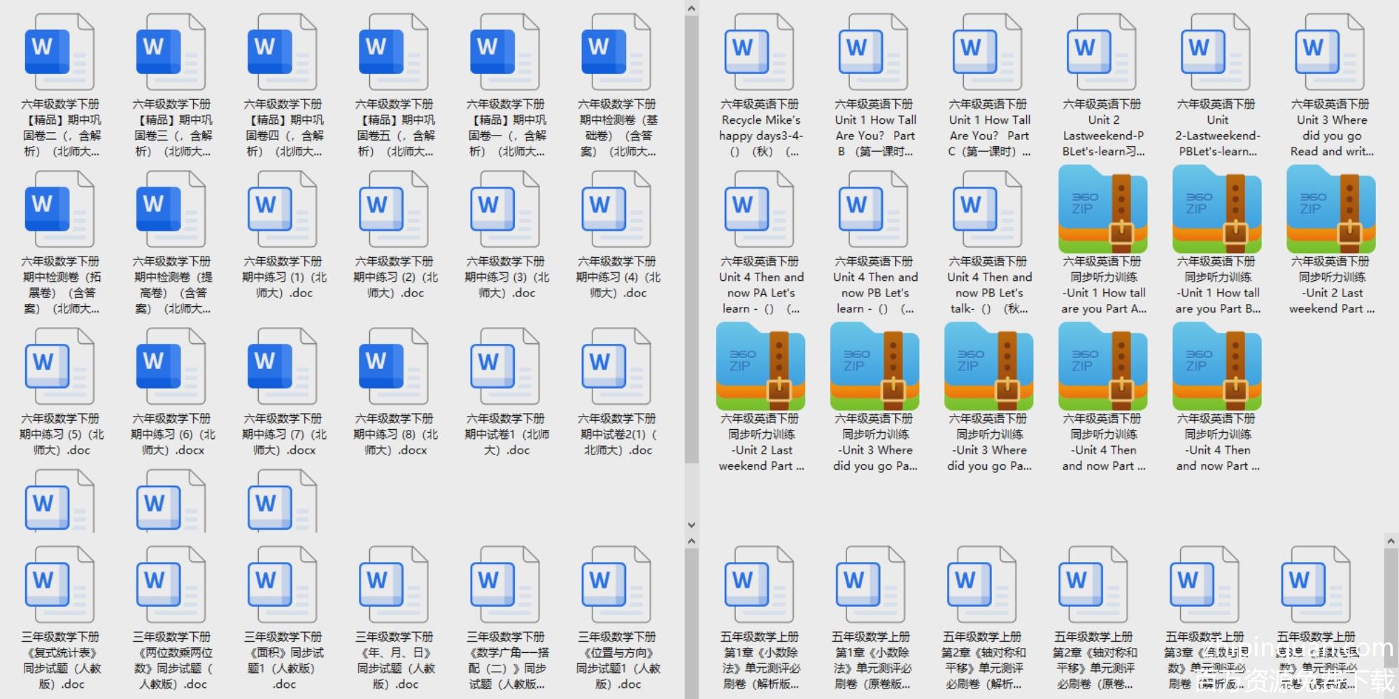Click scroll-up arrow of fifth-grade math panel
Image resolution: width=1399 pixels, height=699 pixels.
[1390, 541]
